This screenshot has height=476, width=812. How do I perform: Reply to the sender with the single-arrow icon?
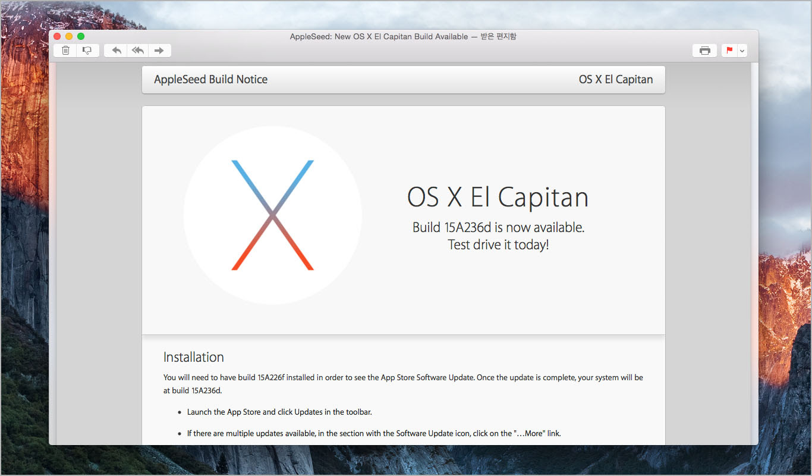116,51
